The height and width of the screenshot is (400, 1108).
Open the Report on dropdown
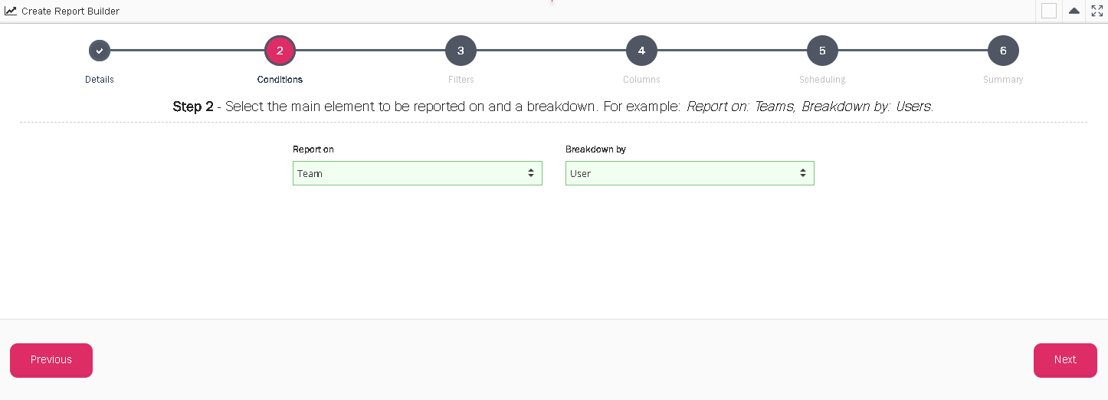417,173
